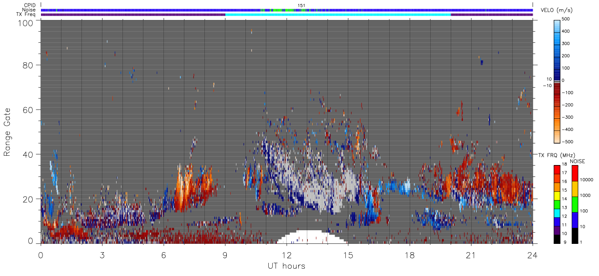Screen dimensions: 599x276
Task: Click the Noise row label at top
Action: point(29,10)
